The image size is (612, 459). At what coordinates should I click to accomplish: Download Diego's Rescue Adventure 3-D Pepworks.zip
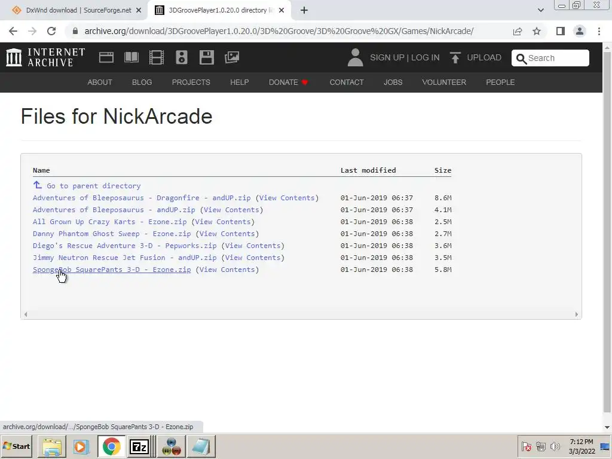click(x=124, y=246)
